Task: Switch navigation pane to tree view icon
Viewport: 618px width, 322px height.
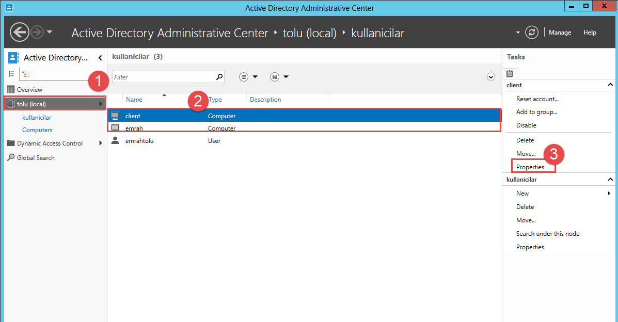Action: [26, 74]
